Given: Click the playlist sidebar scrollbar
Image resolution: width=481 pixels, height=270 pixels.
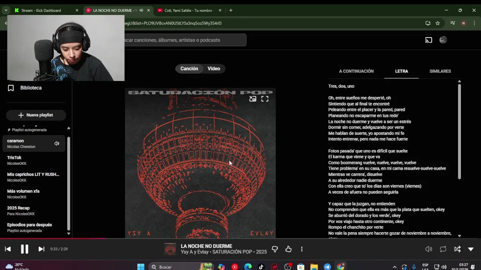Looking at the screenshot, I should point(68,184).
